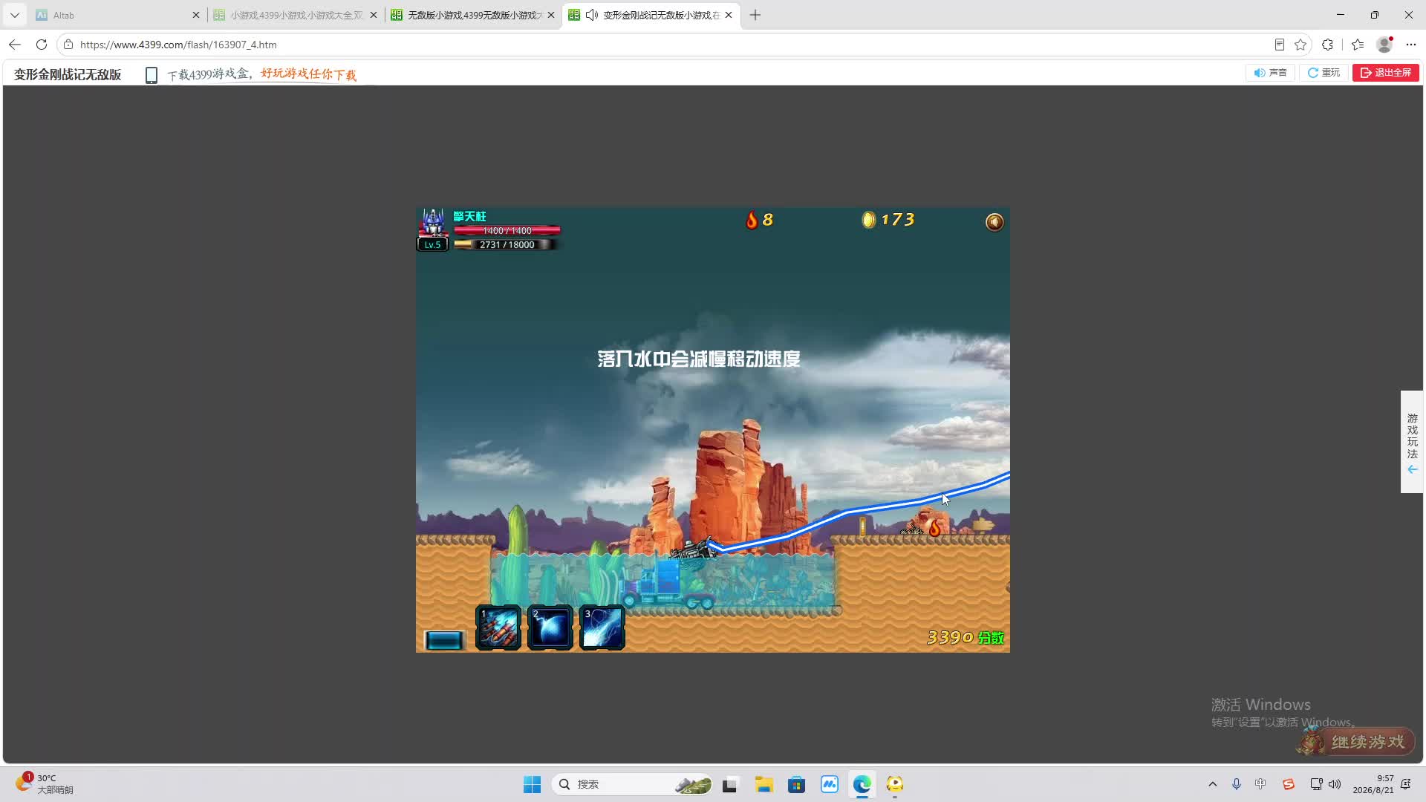Open Task View on the taskbar
The image size is (1426, 802).
click(x=730, y=784)
